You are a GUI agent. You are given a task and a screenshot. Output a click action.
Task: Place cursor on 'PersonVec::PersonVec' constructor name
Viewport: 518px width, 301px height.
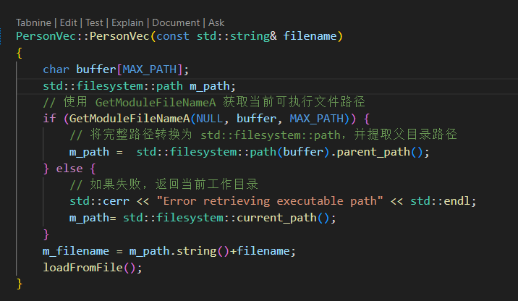(82, 36)
